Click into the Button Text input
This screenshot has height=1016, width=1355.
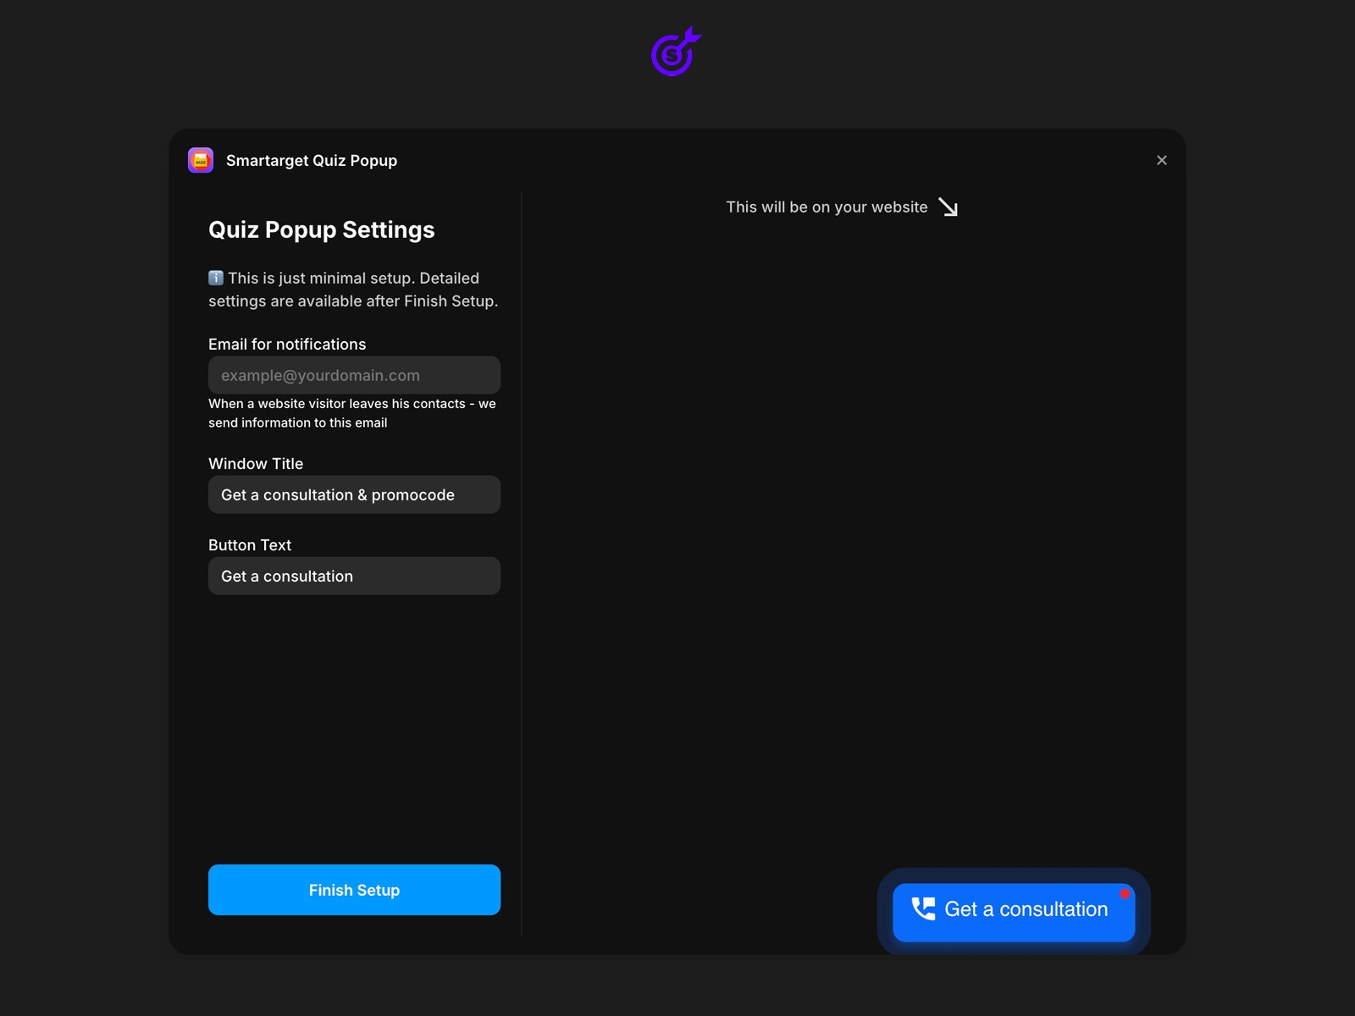(354, 576)
